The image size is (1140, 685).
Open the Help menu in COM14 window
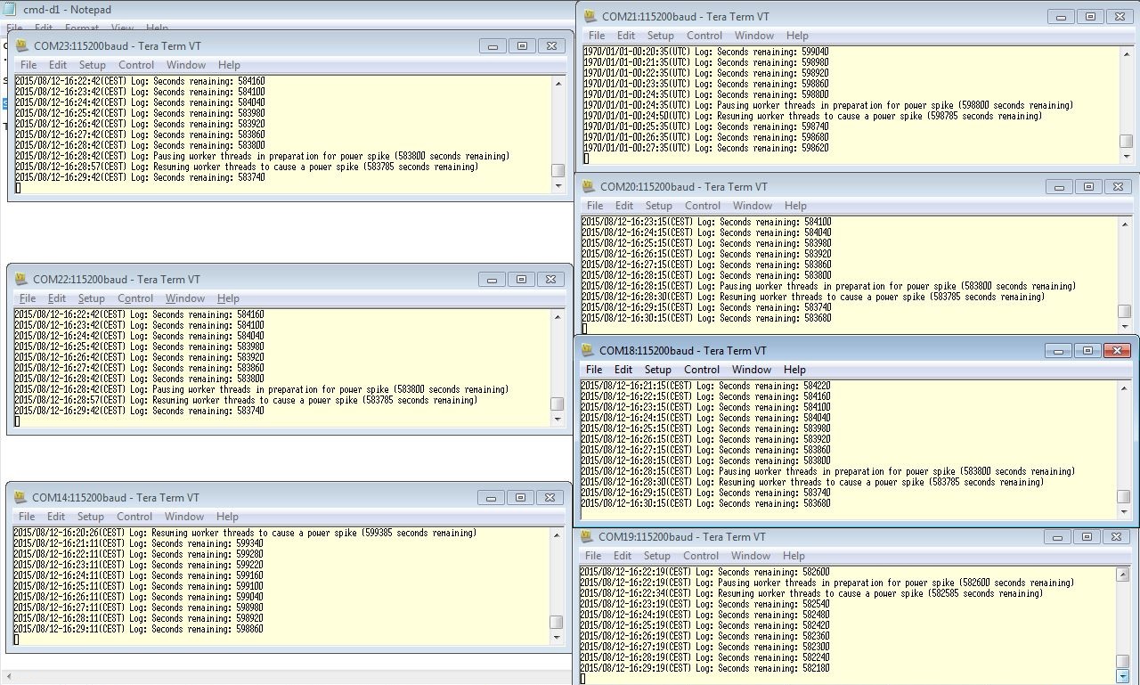[x=227, y=517]
